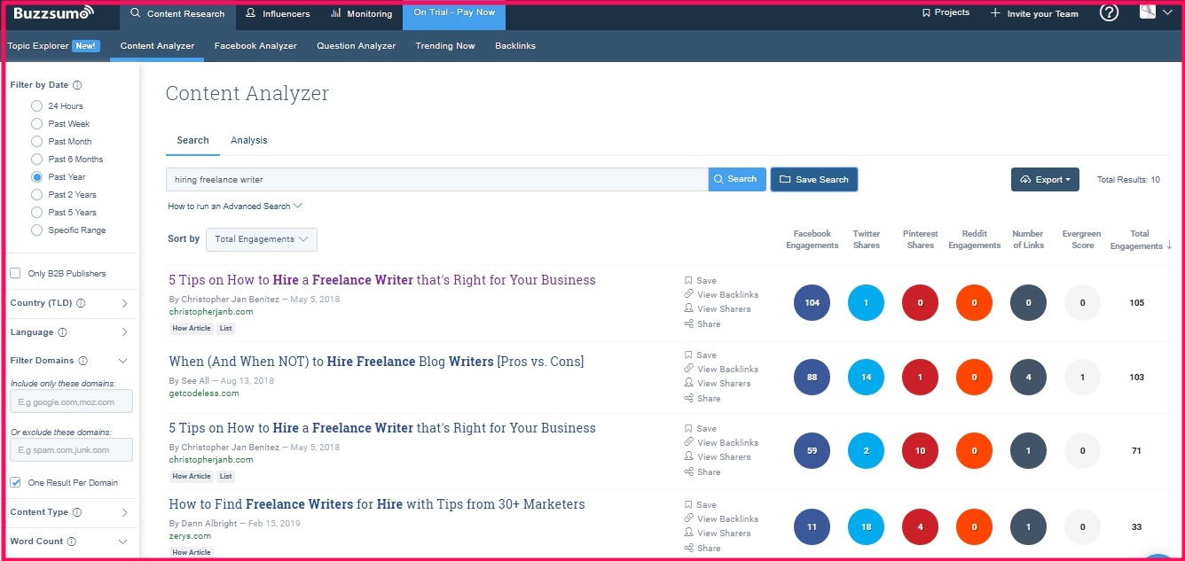Open Projects from the header
The width and height of the screenshot is (1185, 561).
tap(946, 12)
